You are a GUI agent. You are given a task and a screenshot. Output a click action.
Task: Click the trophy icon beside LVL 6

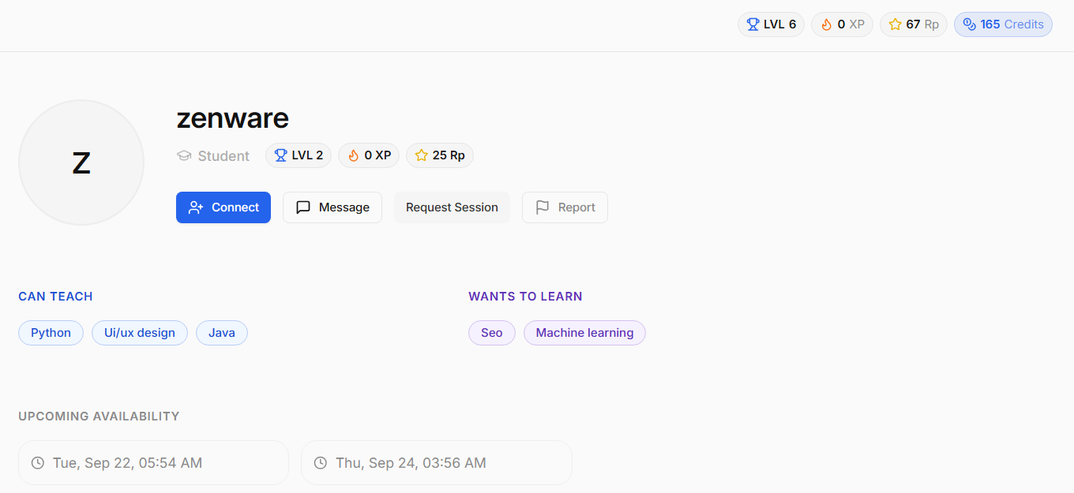753,24
